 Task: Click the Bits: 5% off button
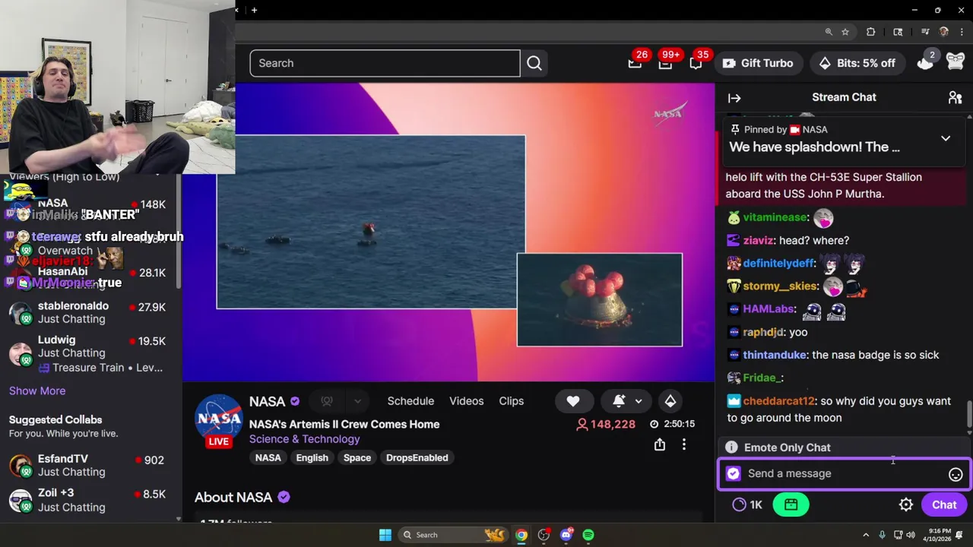coord(857,63)
